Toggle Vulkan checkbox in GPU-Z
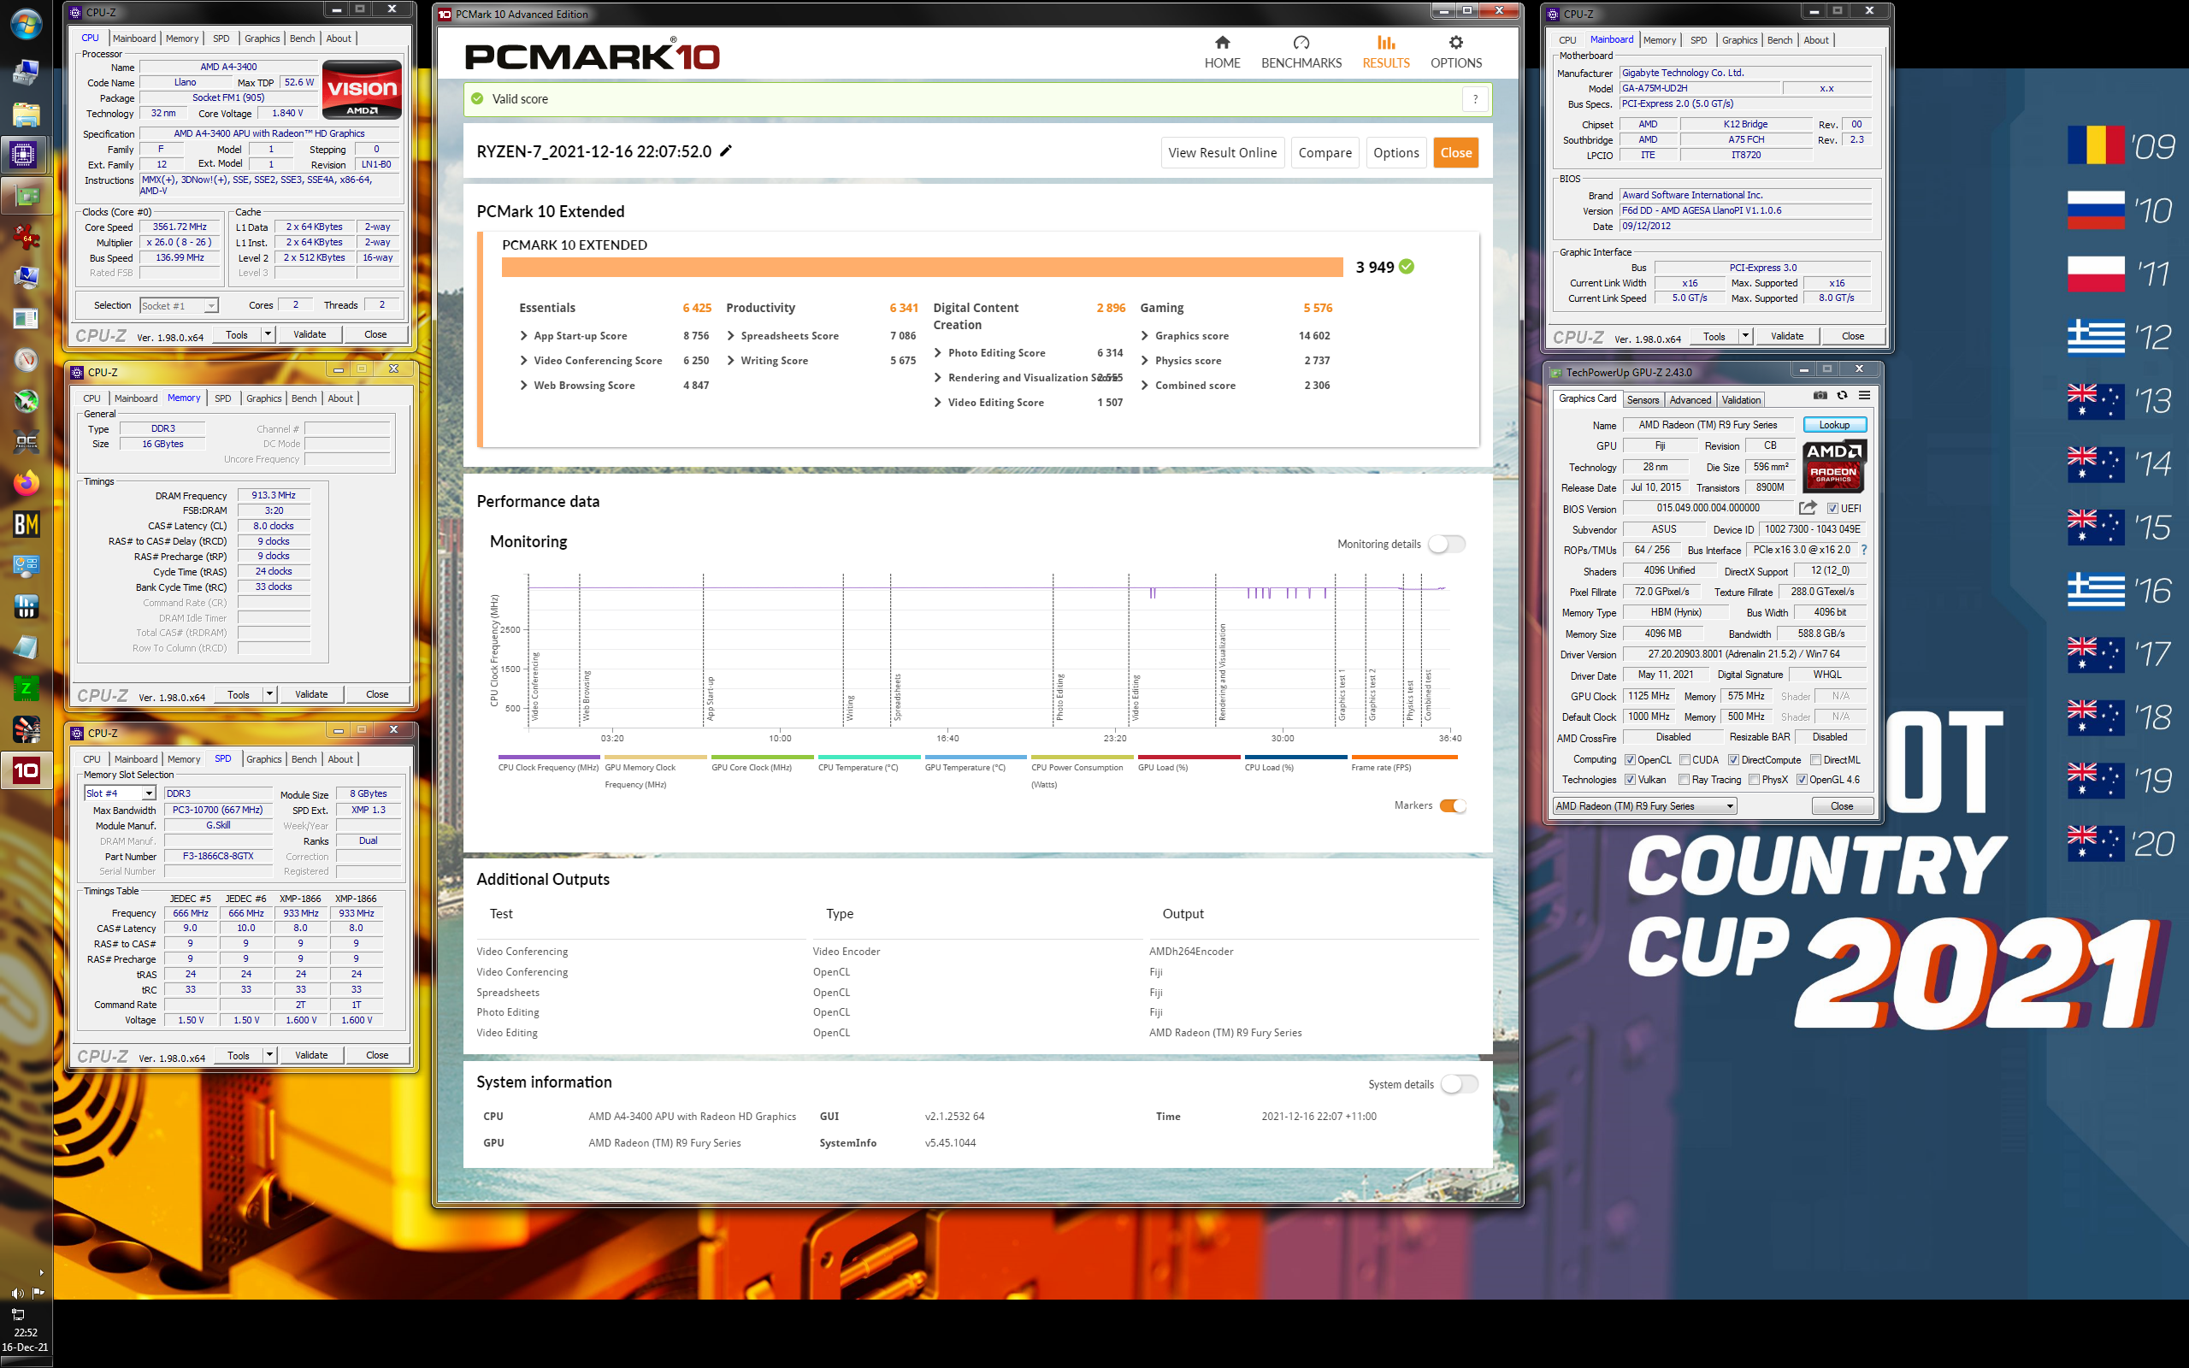This screenshot has width=2189, height=1368. [x=1630, y=780]
